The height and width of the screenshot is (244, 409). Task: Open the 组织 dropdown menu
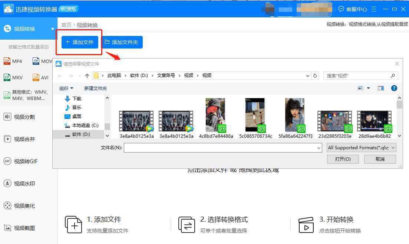[x=66, y=88]
